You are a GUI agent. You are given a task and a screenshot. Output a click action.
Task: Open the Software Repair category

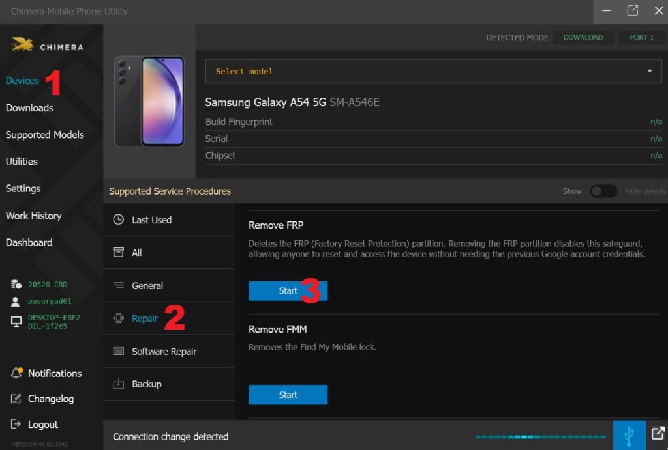pos(169,351)
